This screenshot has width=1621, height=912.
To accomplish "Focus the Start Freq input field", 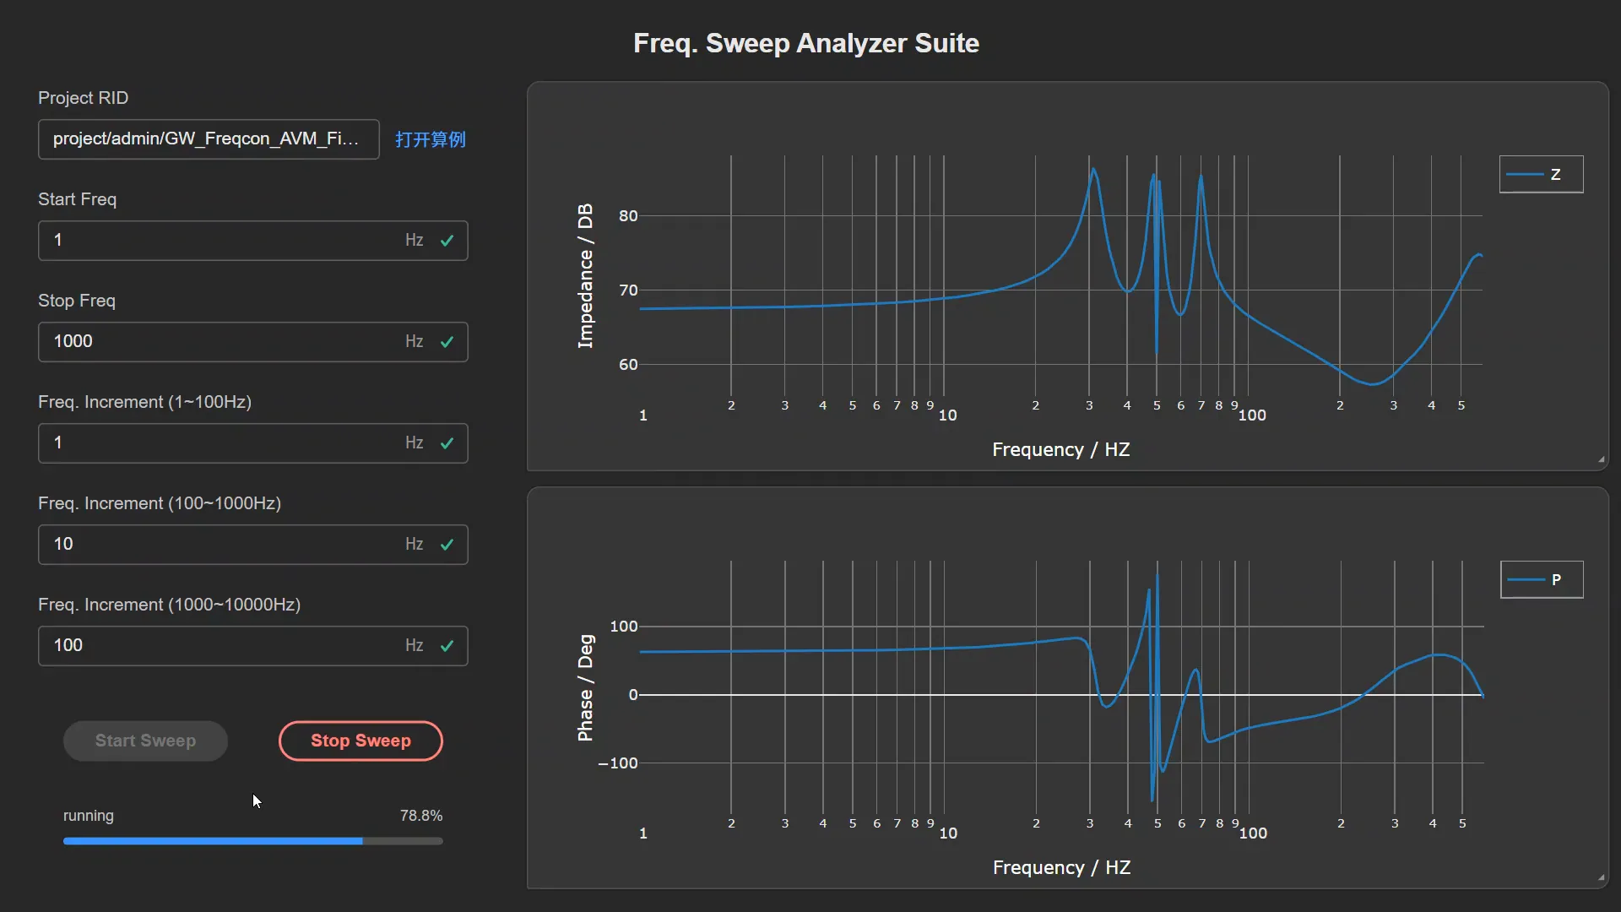I will coord(253,241).
